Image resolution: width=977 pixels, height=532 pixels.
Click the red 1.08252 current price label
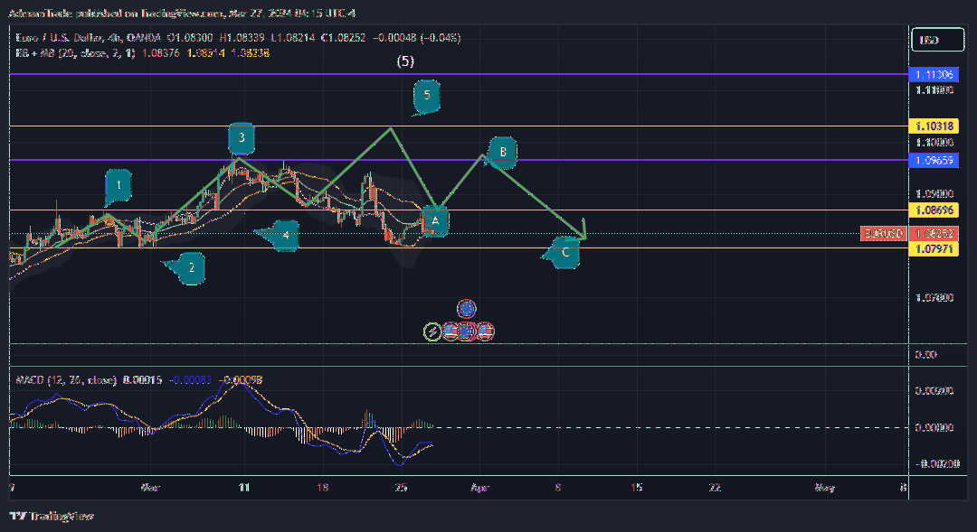point(934,234)
